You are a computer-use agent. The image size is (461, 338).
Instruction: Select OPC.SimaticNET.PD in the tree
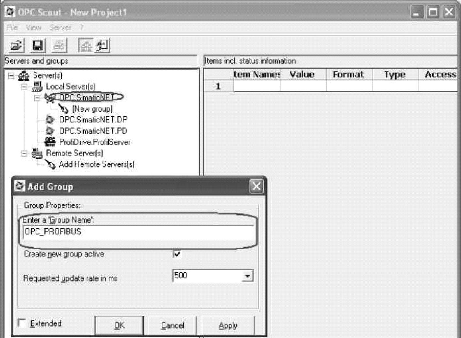click(x=93, y=131)
